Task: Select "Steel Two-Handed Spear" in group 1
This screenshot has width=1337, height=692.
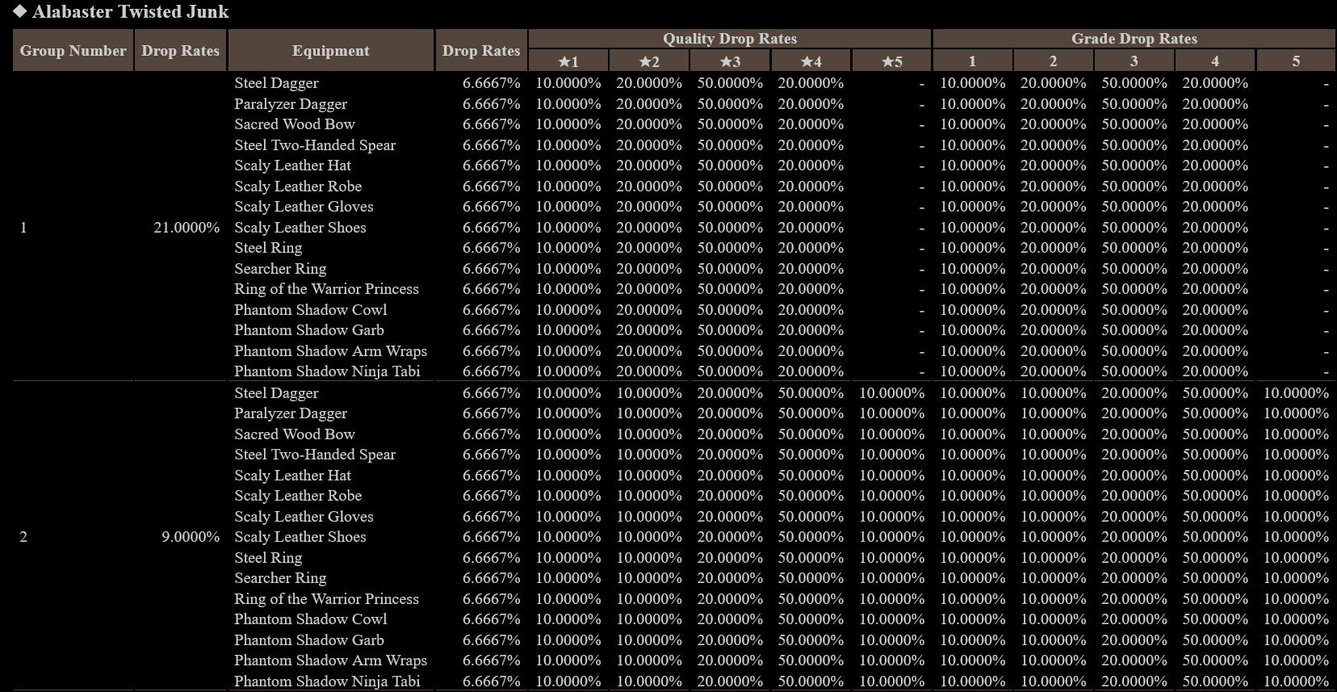Action: coord(315,145)
